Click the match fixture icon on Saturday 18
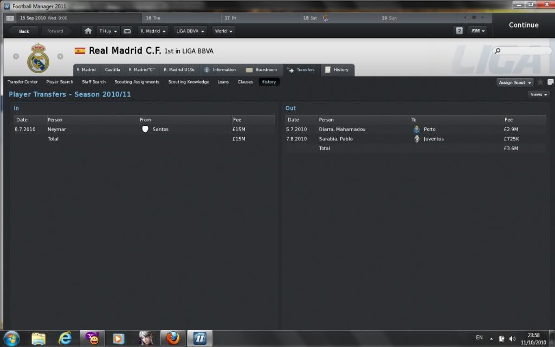 pos(326,18)
